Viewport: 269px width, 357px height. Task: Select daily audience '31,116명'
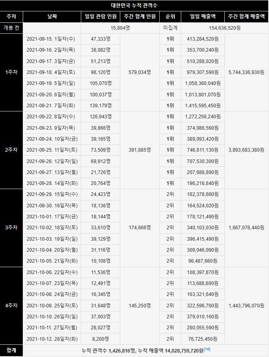coord(101,250)
